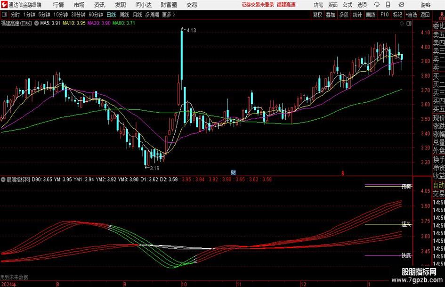The width and height of the screenshot is (445, 287).
Task: Click the 叠加 overlay button
Action: (331, 15)
